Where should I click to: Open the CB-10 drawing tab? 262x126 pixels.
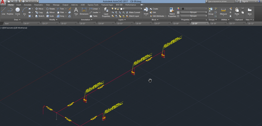(x=213, y=24)
